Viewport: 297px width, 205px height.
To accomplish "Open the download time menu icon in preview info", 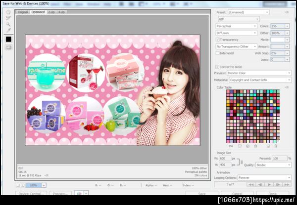I will (47, 175).
